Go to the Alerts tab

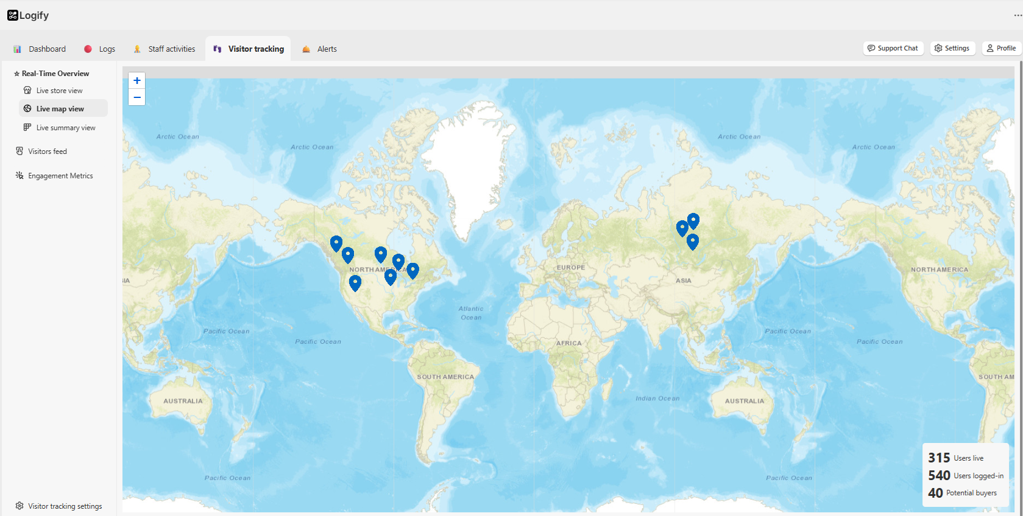click(320, 49)
